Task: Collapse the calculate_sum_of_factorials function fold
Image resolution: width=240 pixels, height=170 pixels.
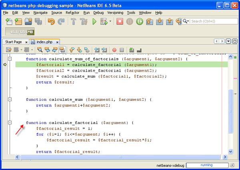Action: click(10, 59)
